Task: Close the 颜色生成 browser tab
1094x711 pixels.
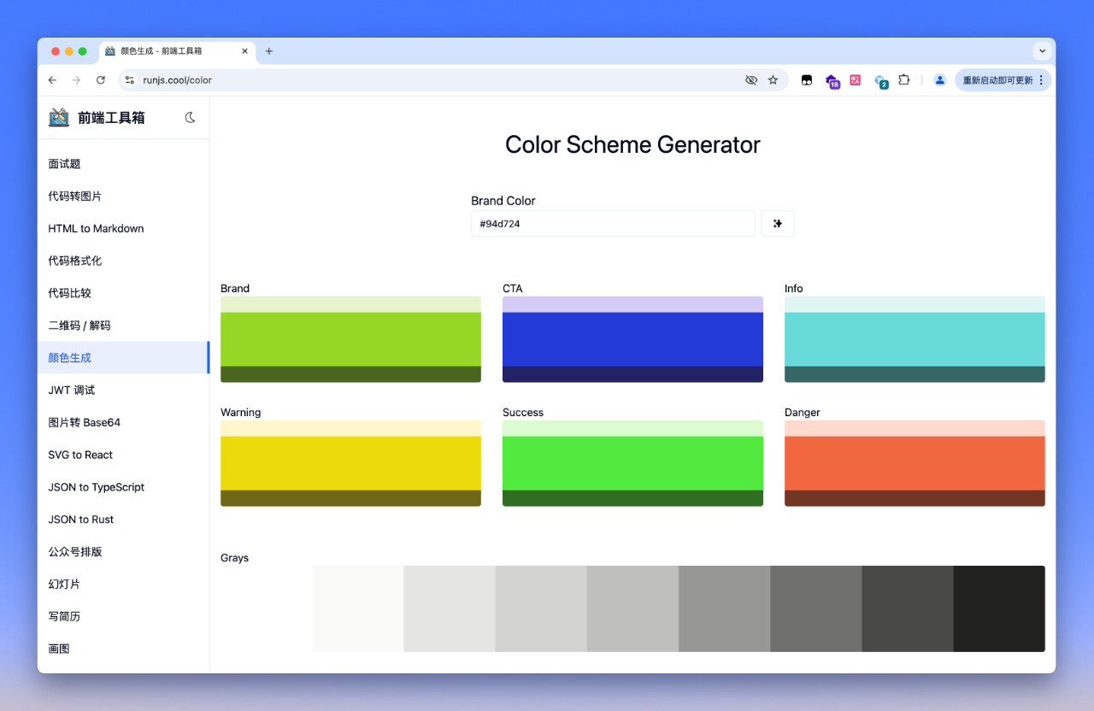Action: pos(245,51)
